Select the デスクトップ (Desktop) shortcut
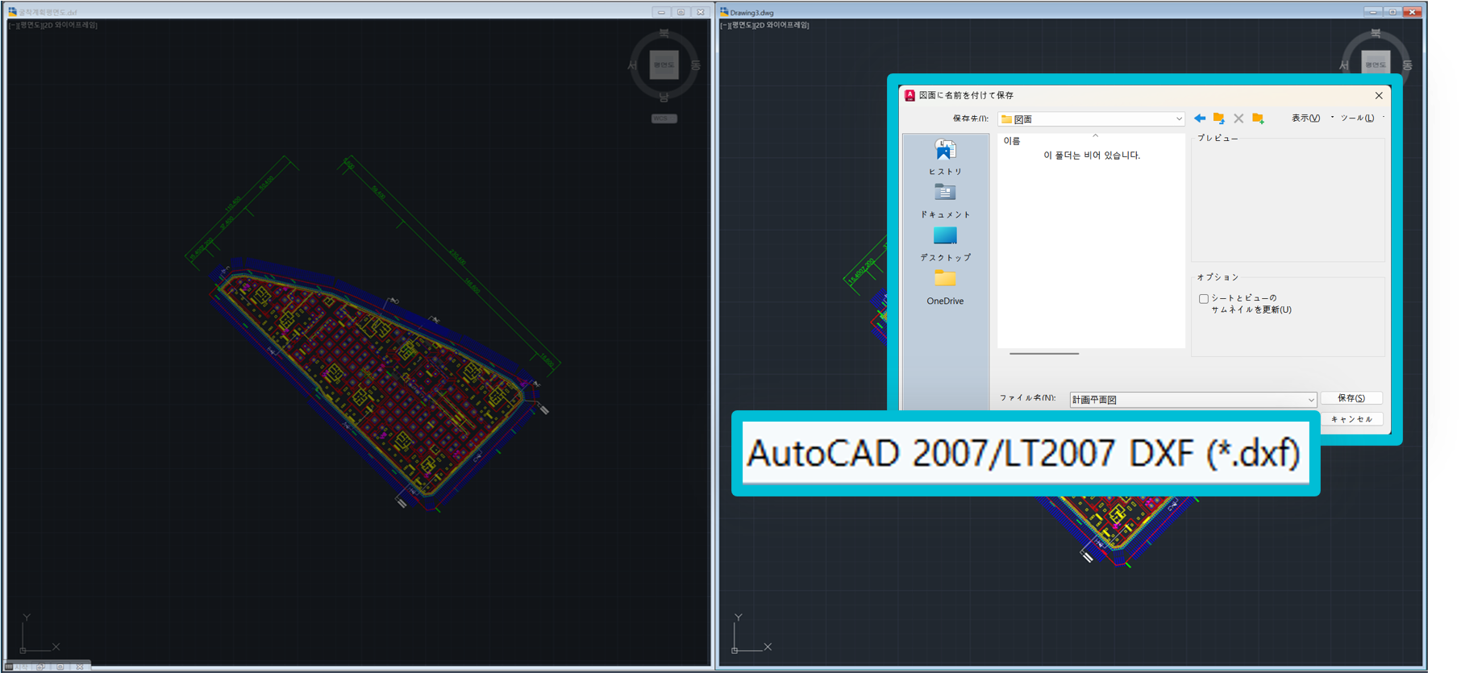 [945, 243]
